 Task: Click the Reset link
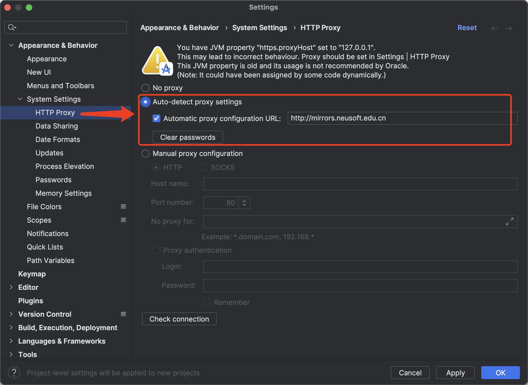click(x=467, y=28)
